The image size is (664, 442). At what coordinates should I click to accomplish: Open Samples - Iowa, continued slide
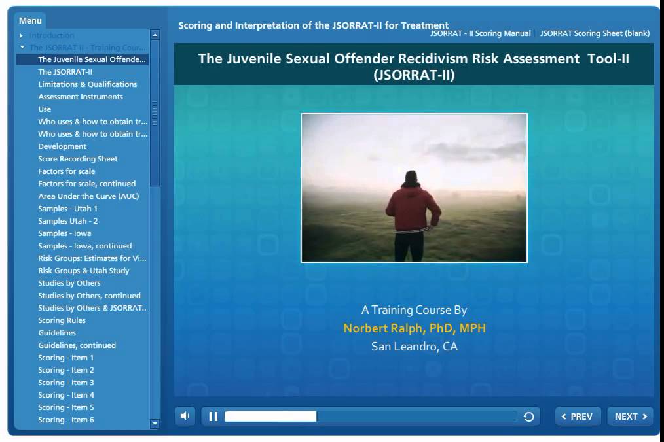[84, 246]
